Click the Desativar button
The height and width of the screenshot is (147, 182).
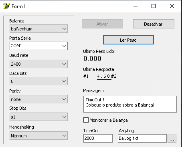pos(154,24)
